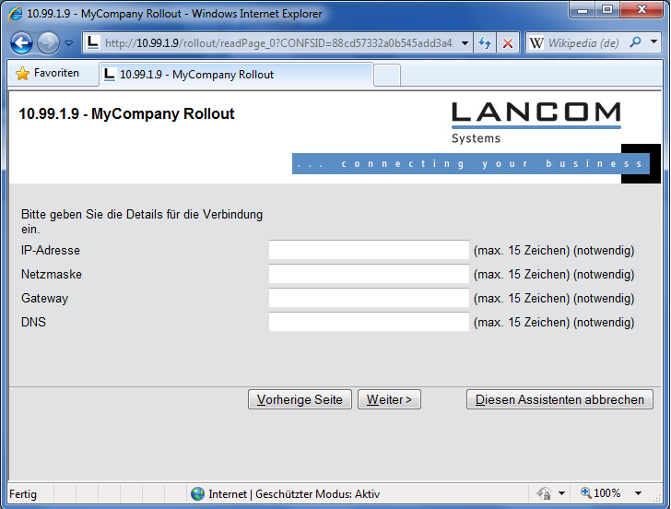Expand the address bar URL dropdown
Screen dimensions: 671x509
[x=465, y=43]
